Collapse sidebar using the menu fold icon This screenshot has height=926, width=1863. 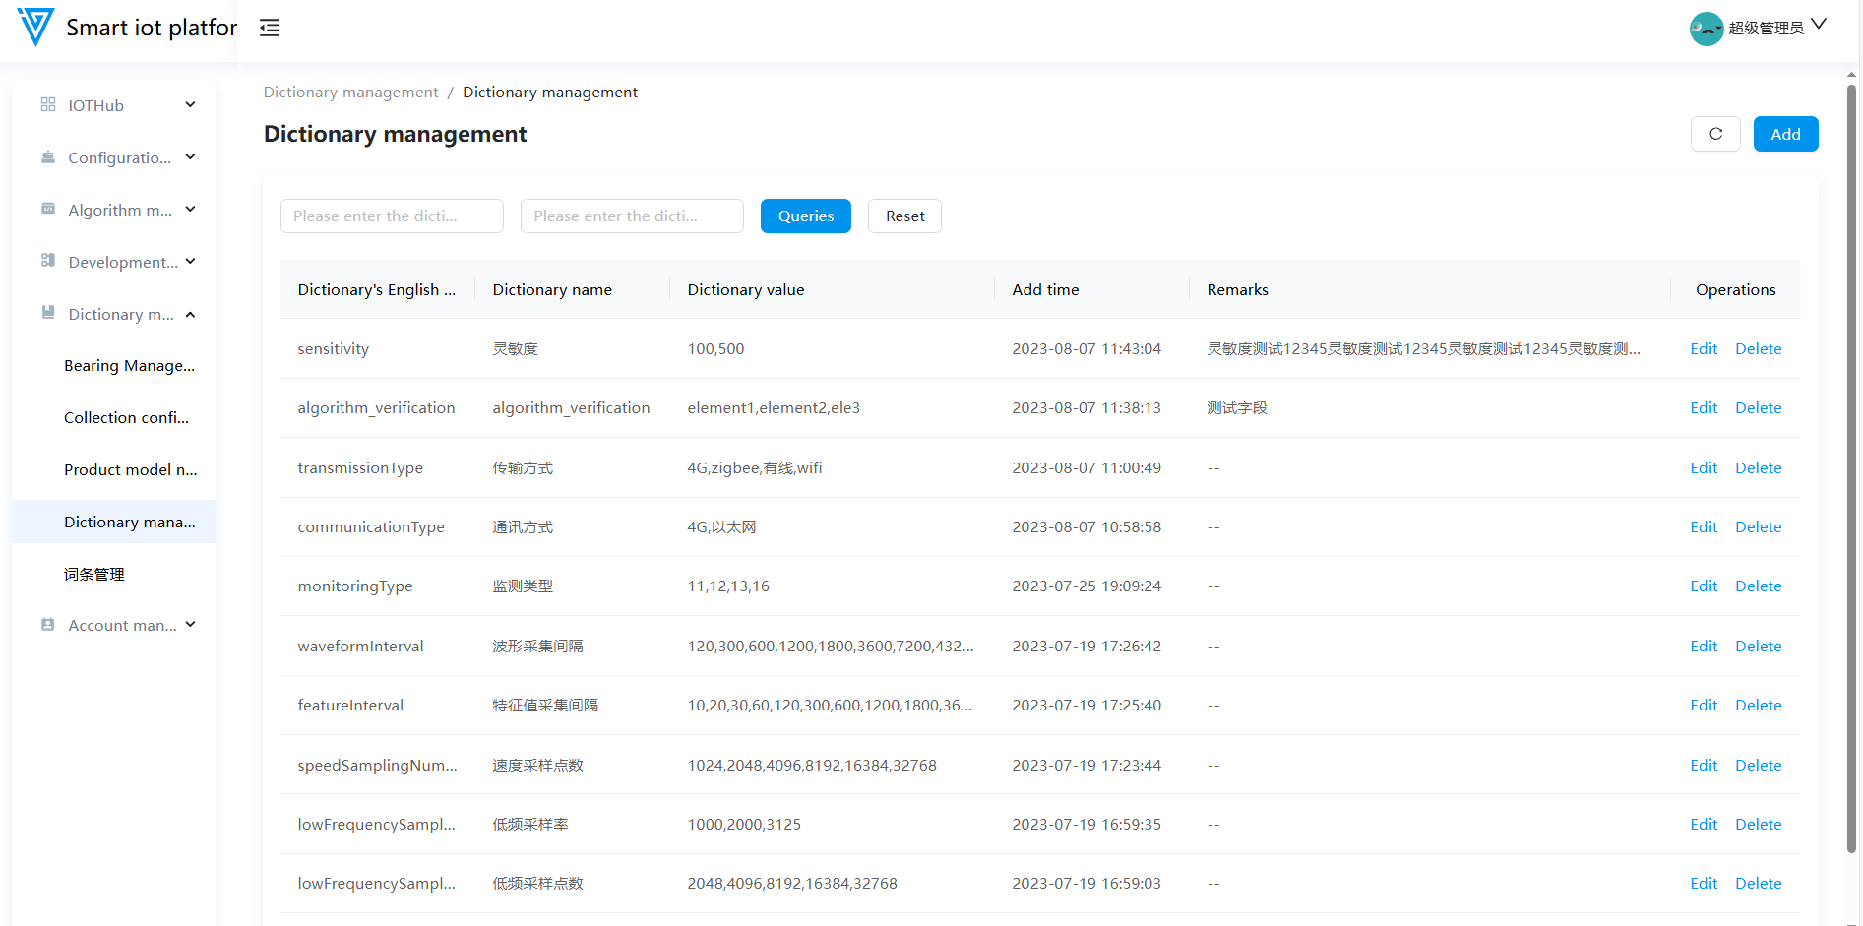(x=270, y=28)
